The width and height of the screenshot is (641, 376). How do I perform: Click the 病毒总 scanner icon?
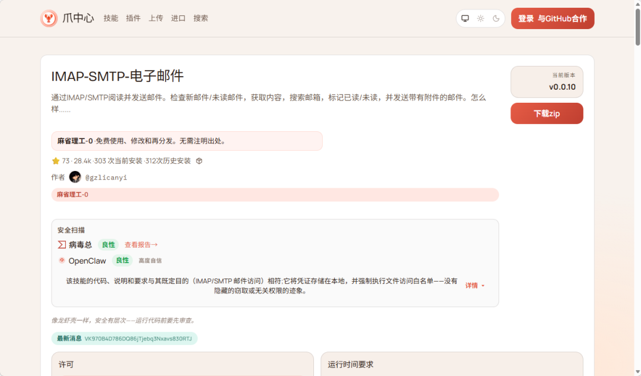coord(62,245)
